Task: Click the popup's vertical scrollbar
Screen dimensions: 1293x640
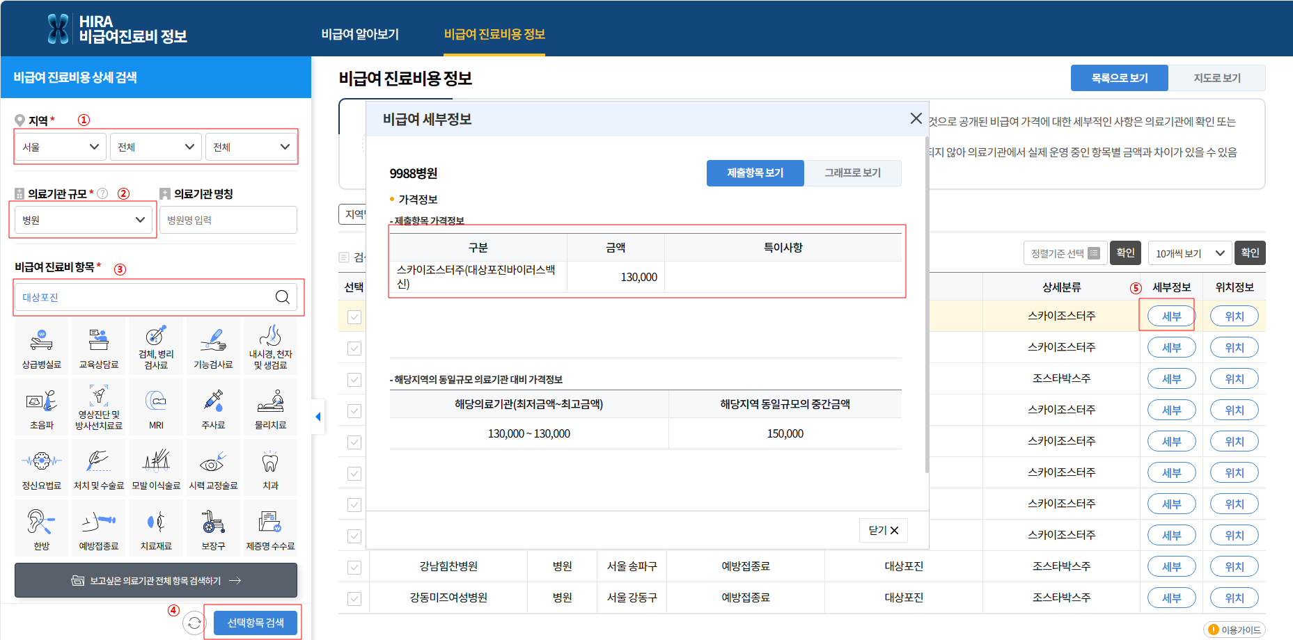Action: coord(927,306)
